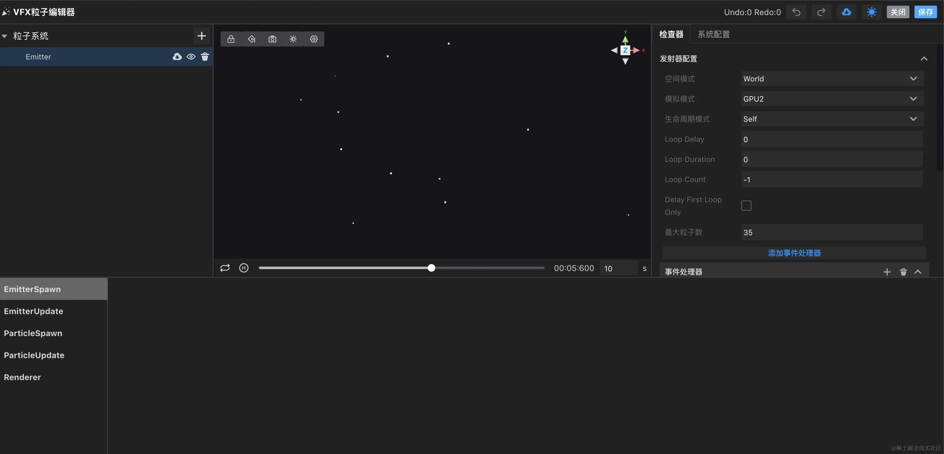Collapse the 发射器配置 section
944x454 pixels.
pos(924,59)
